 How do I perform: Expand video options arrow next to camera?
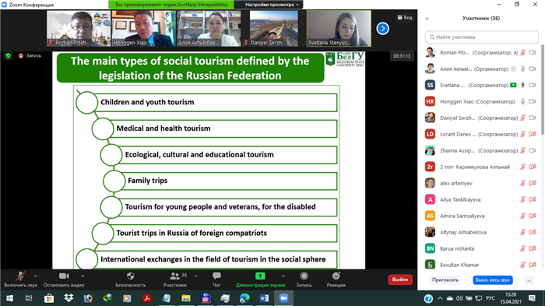[83, 276]
